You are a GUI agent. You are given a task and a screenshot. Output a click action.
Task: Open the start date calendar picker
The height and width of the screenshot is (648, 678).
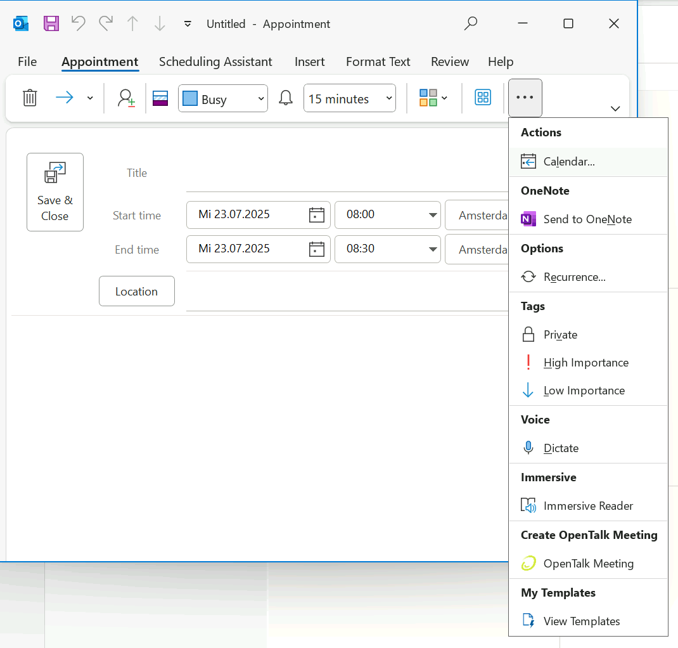coord(316,215)
